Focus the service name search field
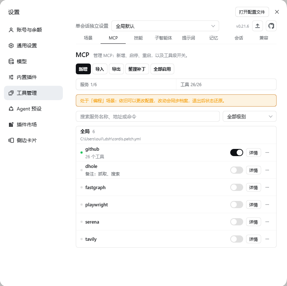The width and height of the screenshot is (287, 286). [x=148, y=116]
